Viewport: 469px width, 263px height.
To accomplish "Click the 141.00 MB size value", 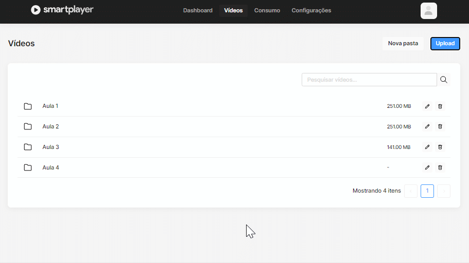I will click(x=398, y=147).
